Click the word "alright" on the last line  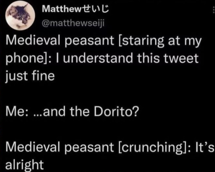(x=25, y=164)
